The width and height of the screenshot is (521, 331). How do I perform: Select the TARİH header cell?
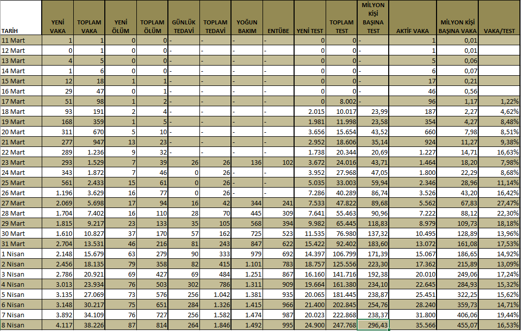point(21,18)
